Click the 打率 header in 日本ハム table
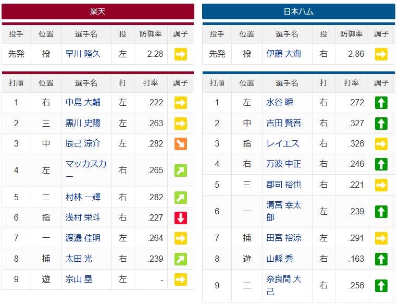 (352, 83)
